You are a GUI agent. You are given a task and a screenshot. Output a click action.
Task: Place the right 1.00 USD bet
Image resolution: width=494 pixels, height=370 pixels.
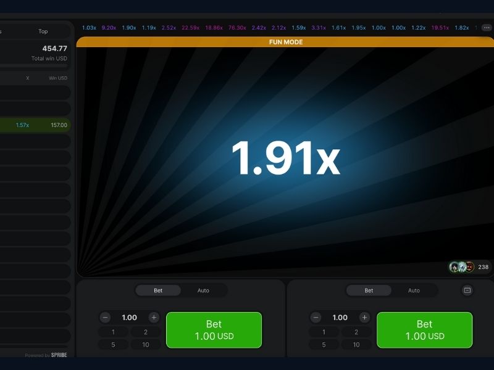pos(424,330)
